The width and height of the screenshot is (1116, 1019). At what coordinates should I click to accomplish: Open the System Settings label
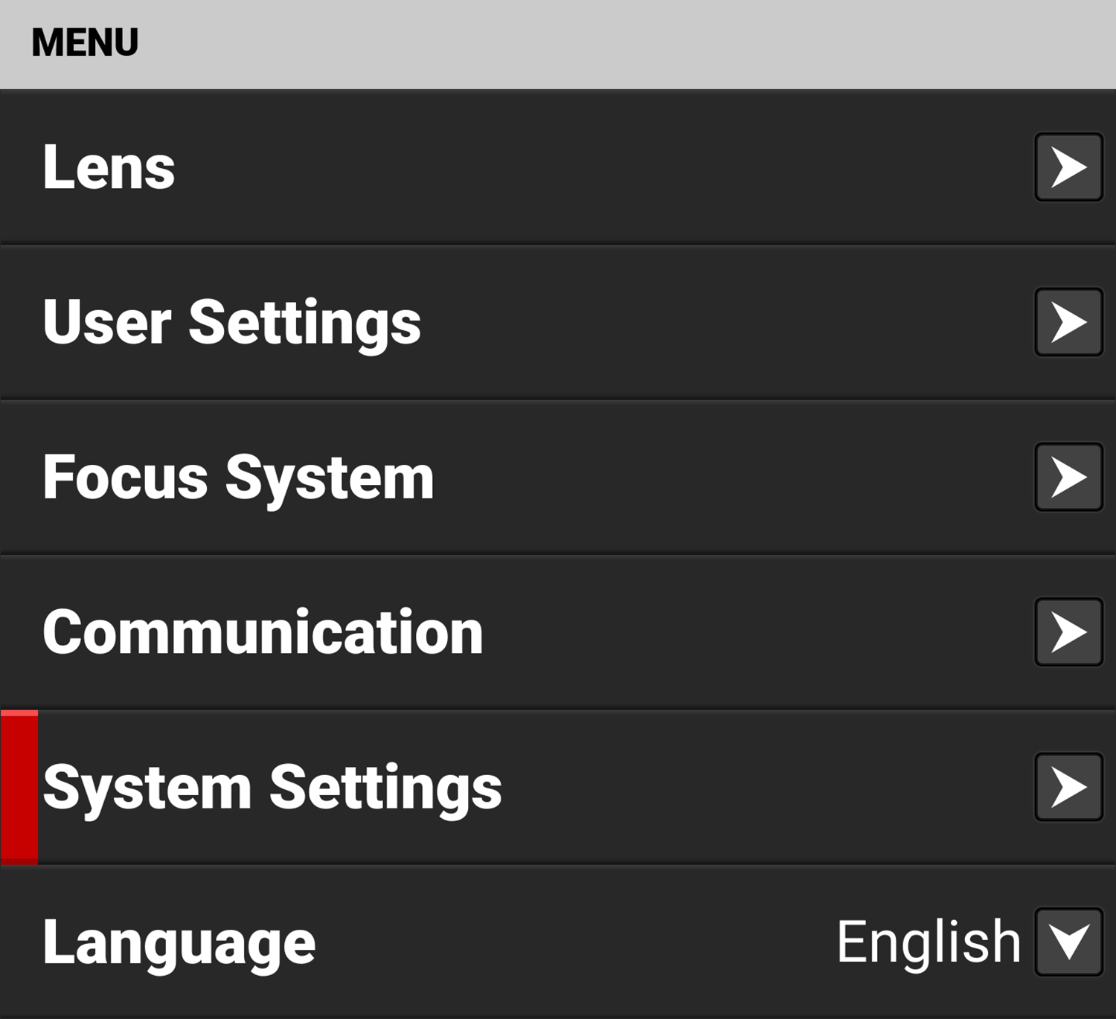[272, 788]
